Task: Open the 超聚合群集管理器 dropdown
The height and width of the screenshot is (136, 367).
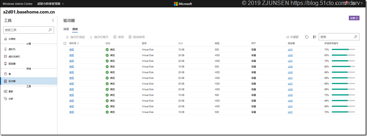Action: coord(51,4)
